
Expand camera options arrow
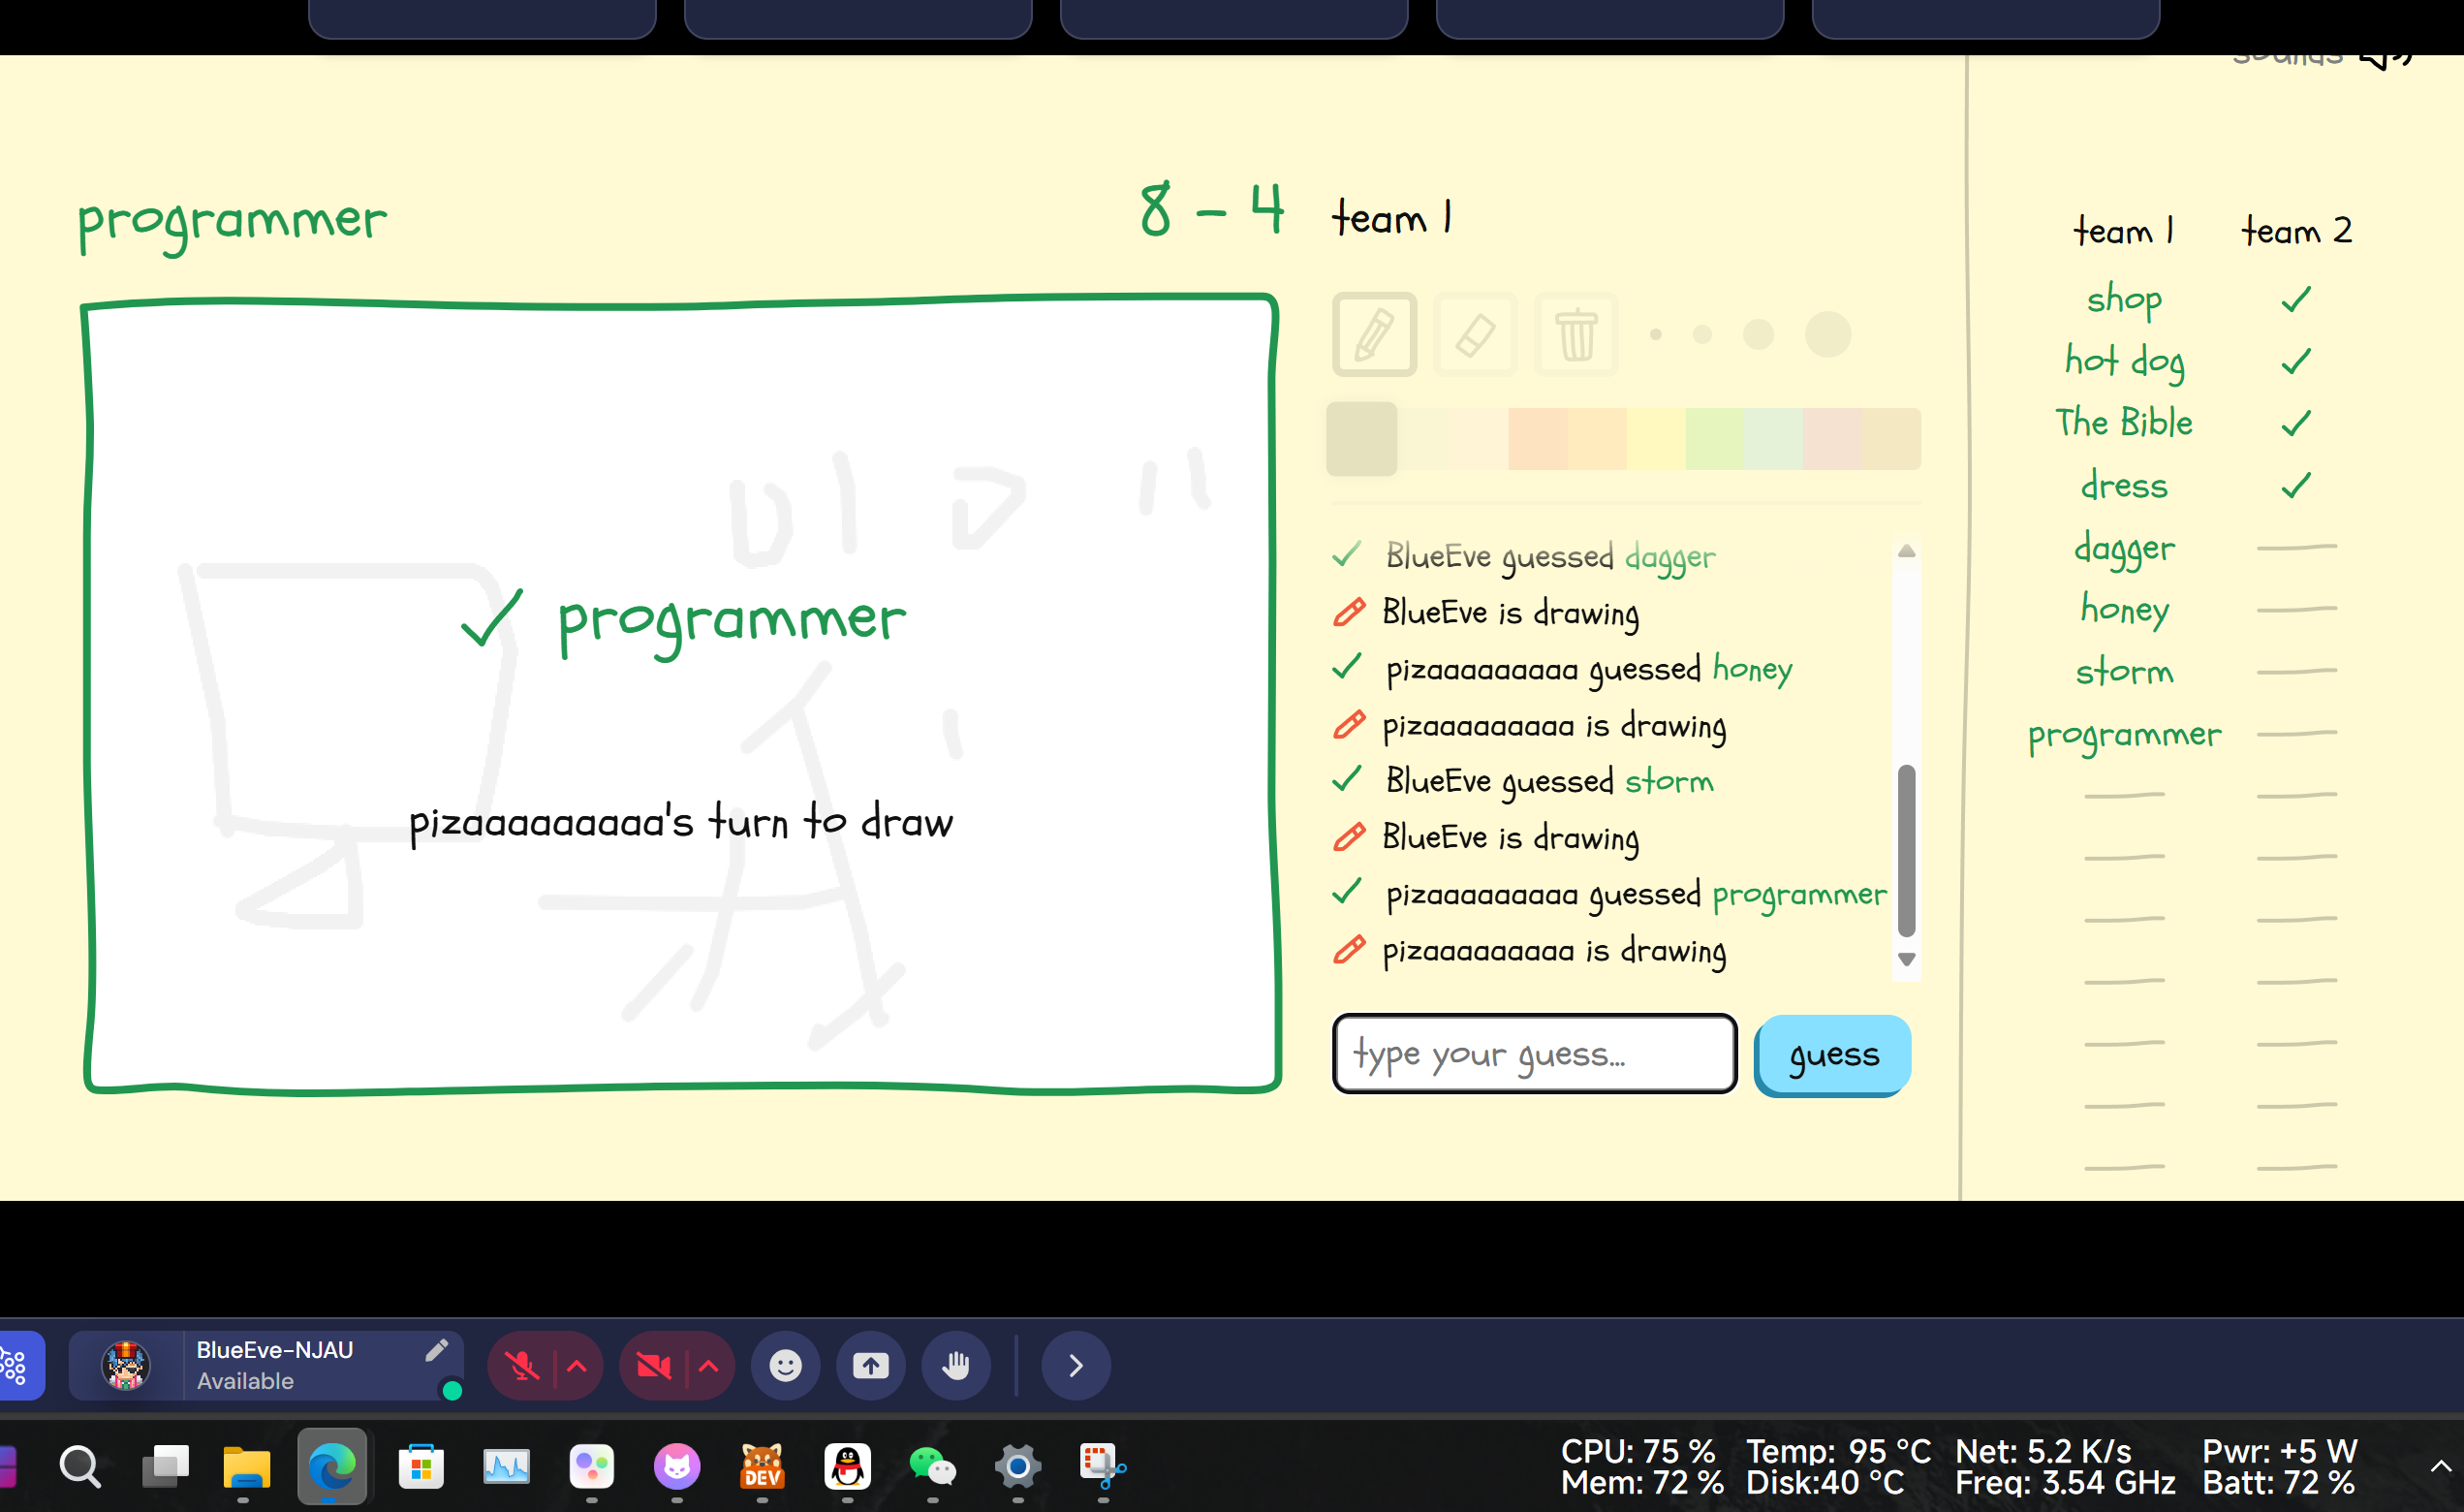pos(708,1365)
